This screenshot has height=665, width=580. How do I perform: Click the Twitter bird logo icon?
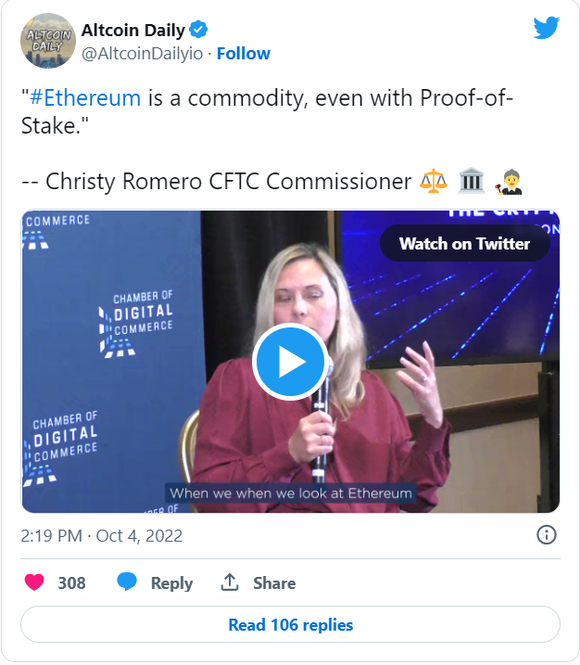(547, 28)
